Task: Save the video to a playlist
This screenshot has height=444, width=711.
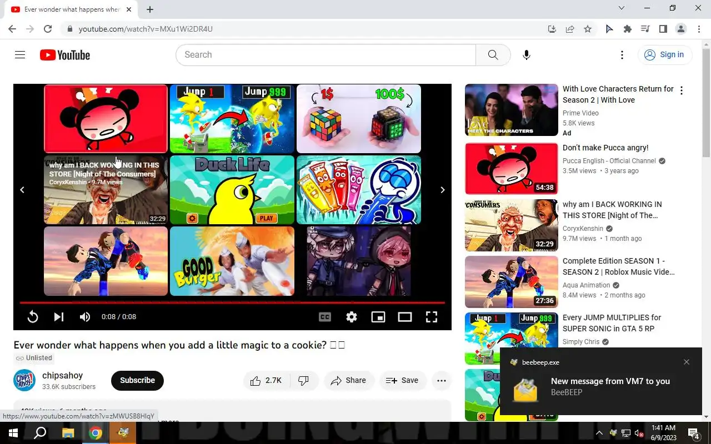Action: (402, 381)
